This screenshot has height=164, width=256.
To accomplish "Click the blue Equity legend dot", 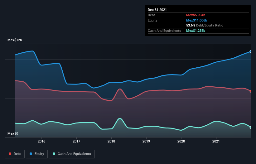I will click(x=31, y=154).
